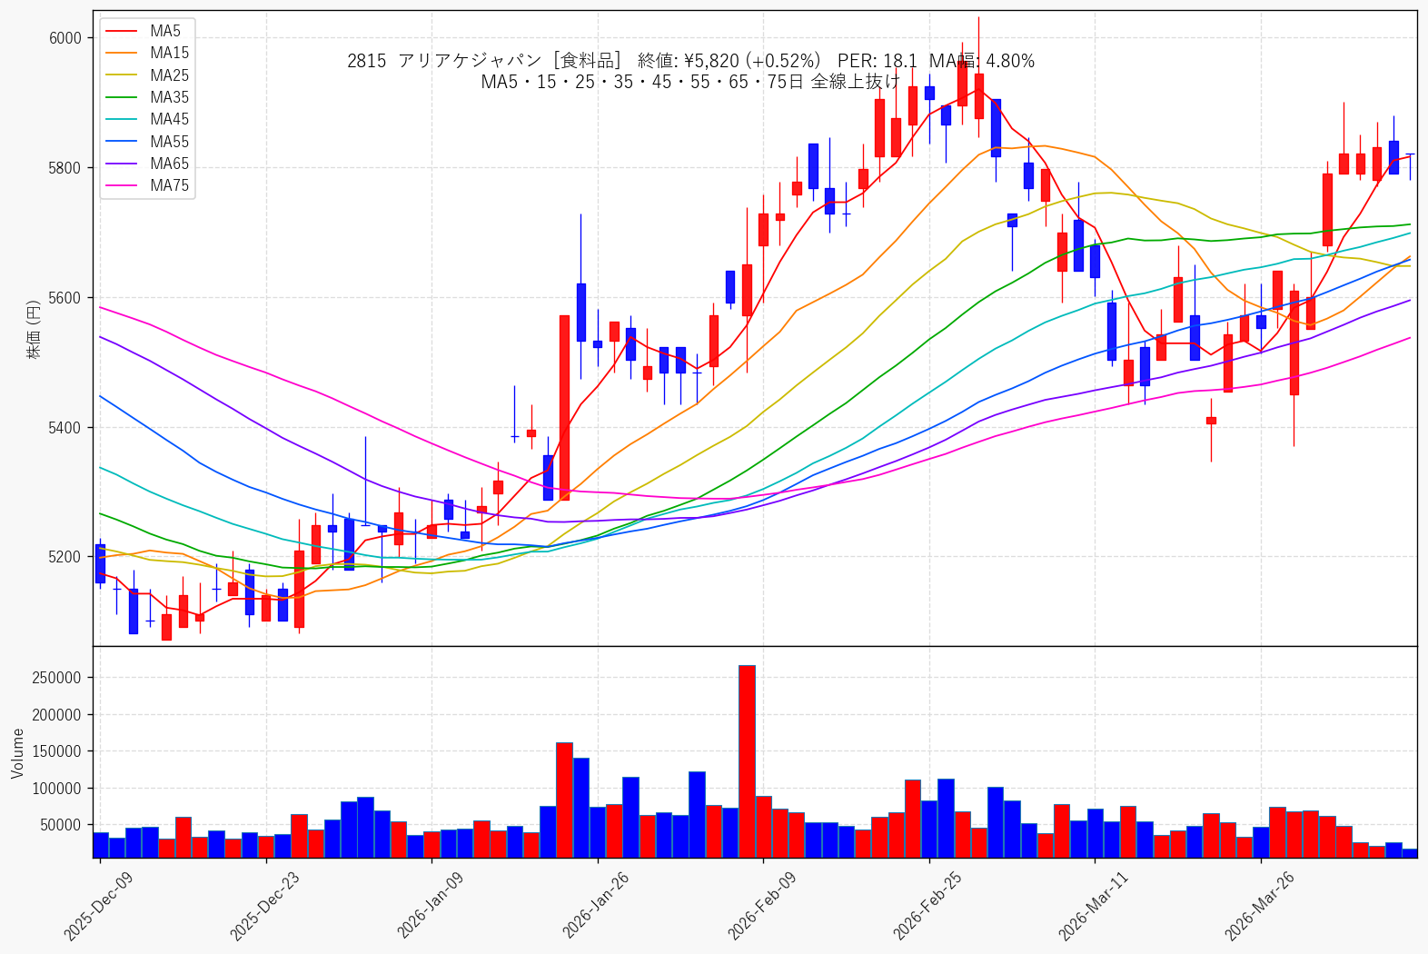Click the 5600 price axis tick label
Viewport: 1428px width, 954px height.
pos(65,298)
